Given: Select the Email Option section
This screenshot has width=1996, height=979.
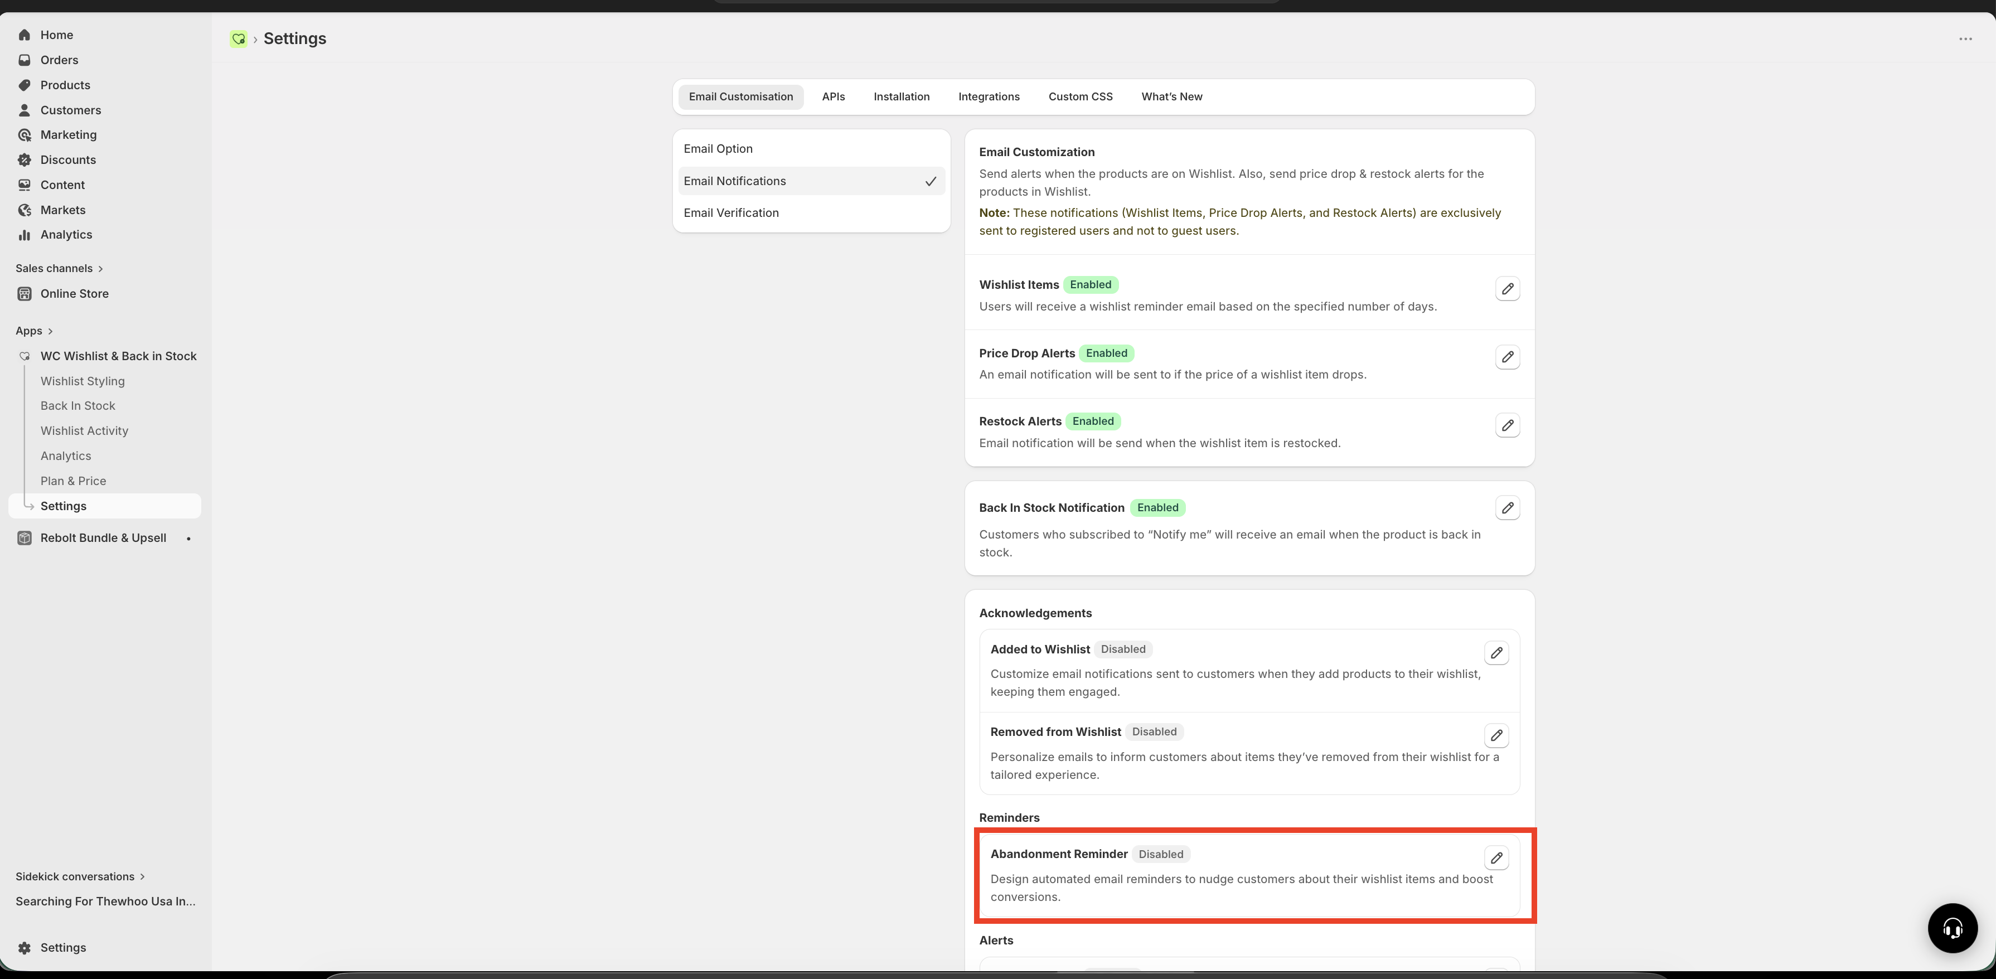Looking at the screenshot, I should 811,149.
